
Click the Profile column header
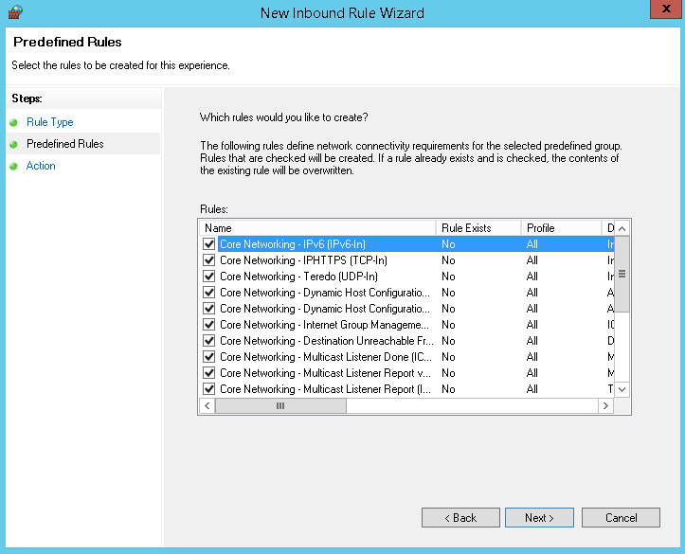coord(561,228)
